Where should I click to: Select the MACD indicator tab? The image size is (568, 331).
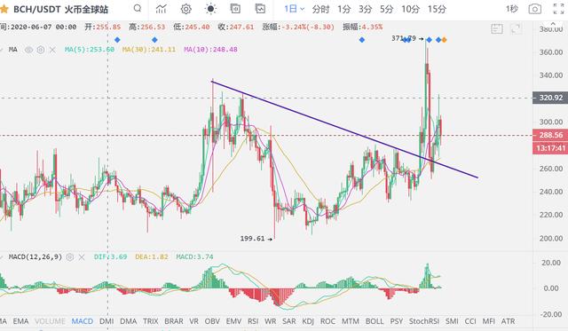[83, 321]
